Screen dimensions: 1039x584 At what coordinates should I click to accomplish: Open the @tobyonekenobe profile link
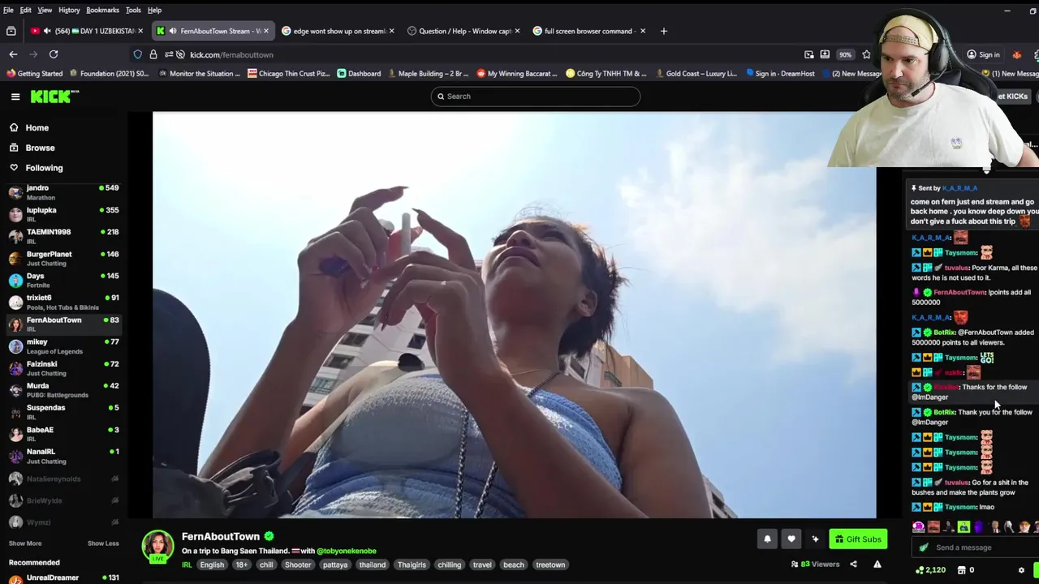coord(347,551)
